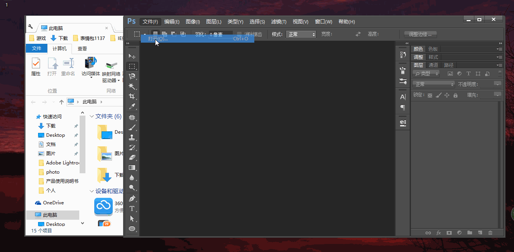Open the 类型 layer filter dropdown
The width and height of the screenshot is (514, 252).
(x=426, y=74)
